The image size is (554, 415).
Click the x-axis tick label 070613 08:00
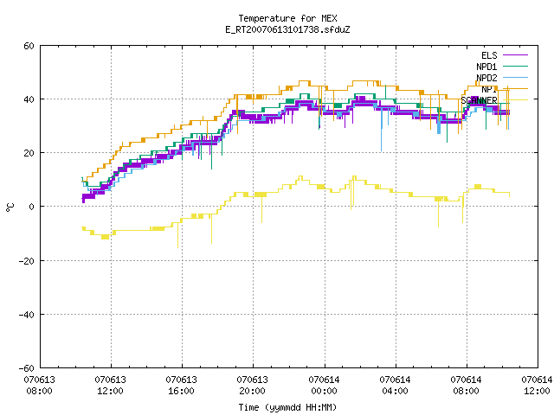39,386
